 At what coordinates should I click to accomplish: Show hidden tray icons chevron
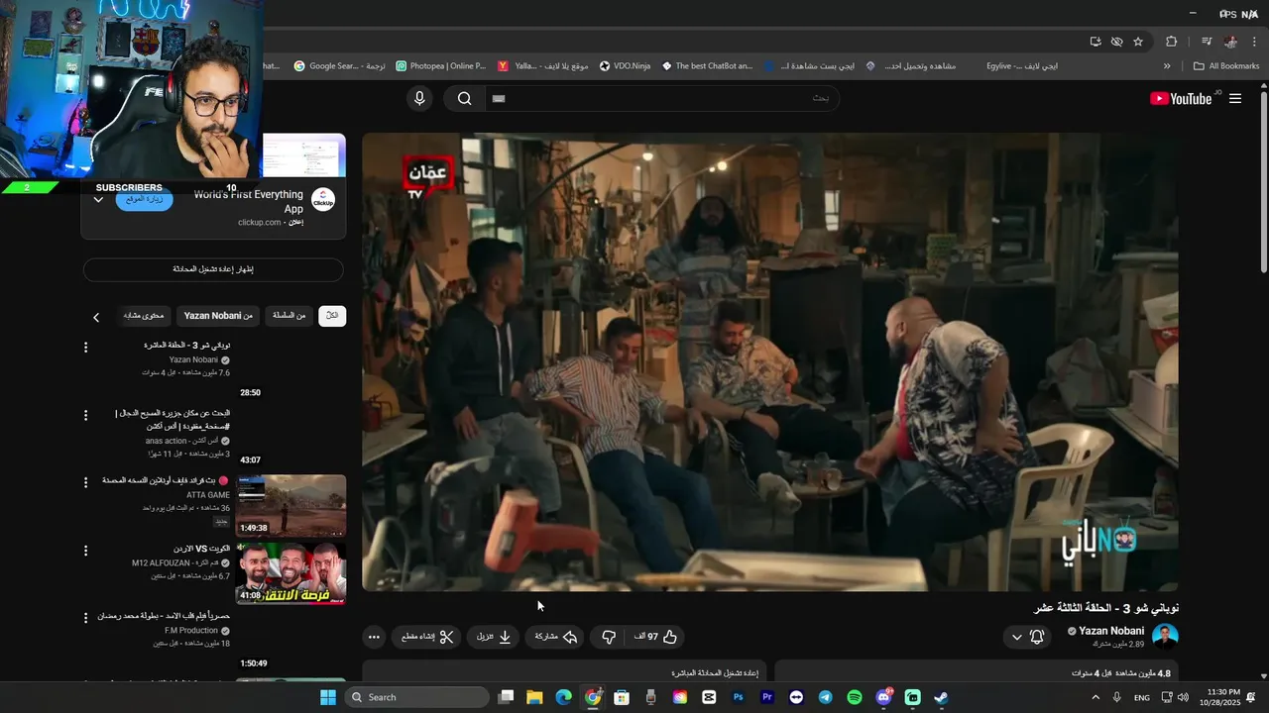tap(1095, 697)
